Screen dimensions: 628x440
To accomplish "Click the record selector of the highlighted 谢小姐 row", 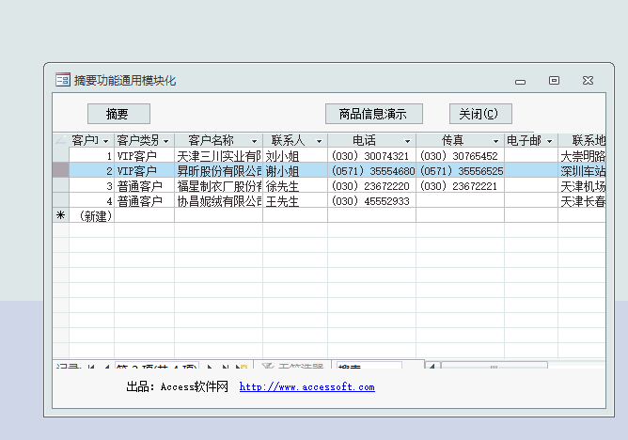I will pyautogui.click(x=61, y=170).
